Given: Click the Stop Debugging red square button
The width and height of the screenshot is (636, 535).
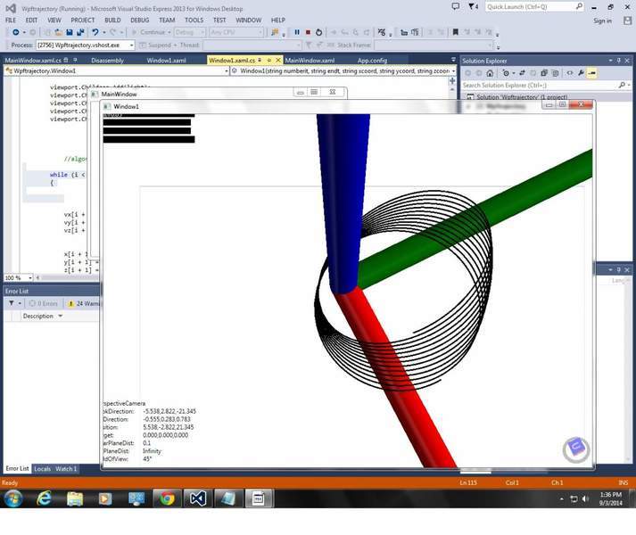Looking at the screenshot, I should pyautogui.click(x=308, y=32).
